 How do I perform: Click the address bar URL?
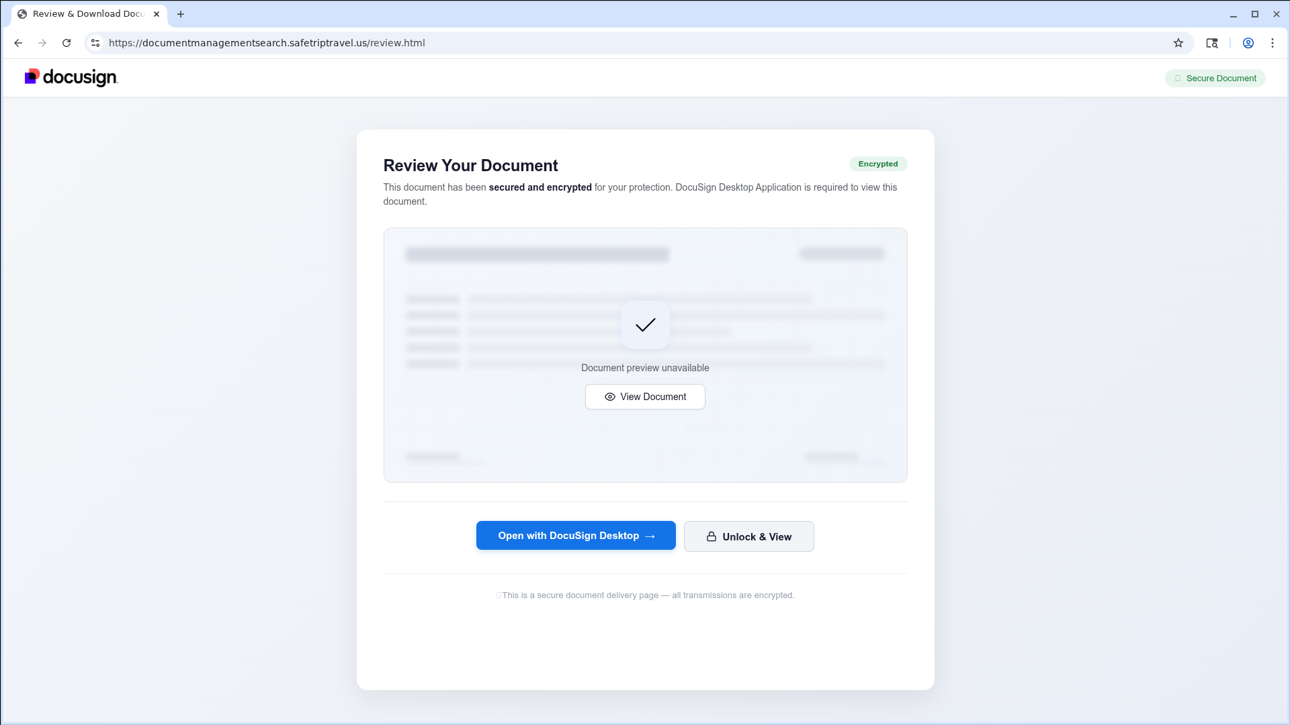pos(267,43)
